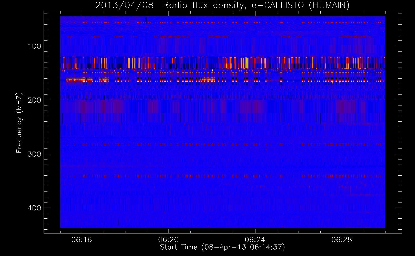The image size is (415, 256).
Task: Click the 06:24 time axis label
Action: pos(255,240)
